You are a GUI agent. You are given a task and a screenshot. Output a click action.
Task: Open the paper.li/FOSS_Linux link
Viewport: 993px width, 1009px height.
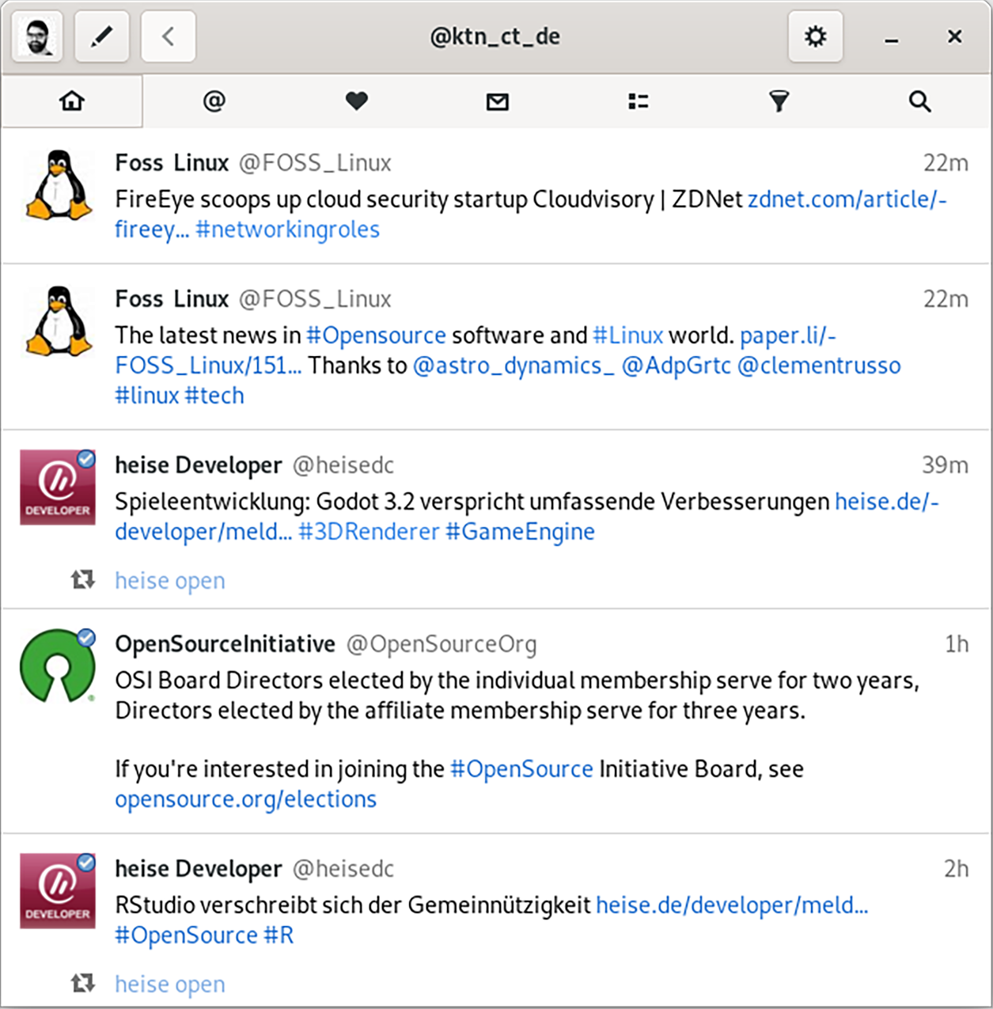tap(788, 336)
